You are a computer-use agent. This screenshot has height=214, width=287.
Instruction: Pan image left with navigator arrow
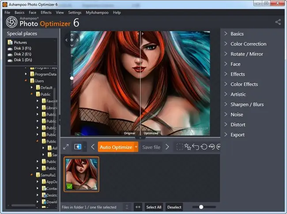click(x=66, y=40)
